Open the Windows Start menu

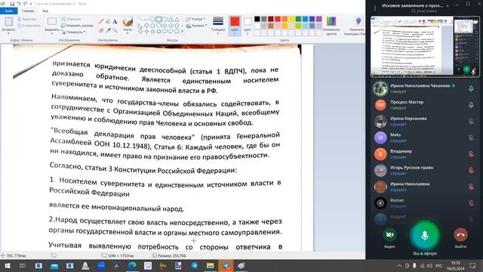7,266
